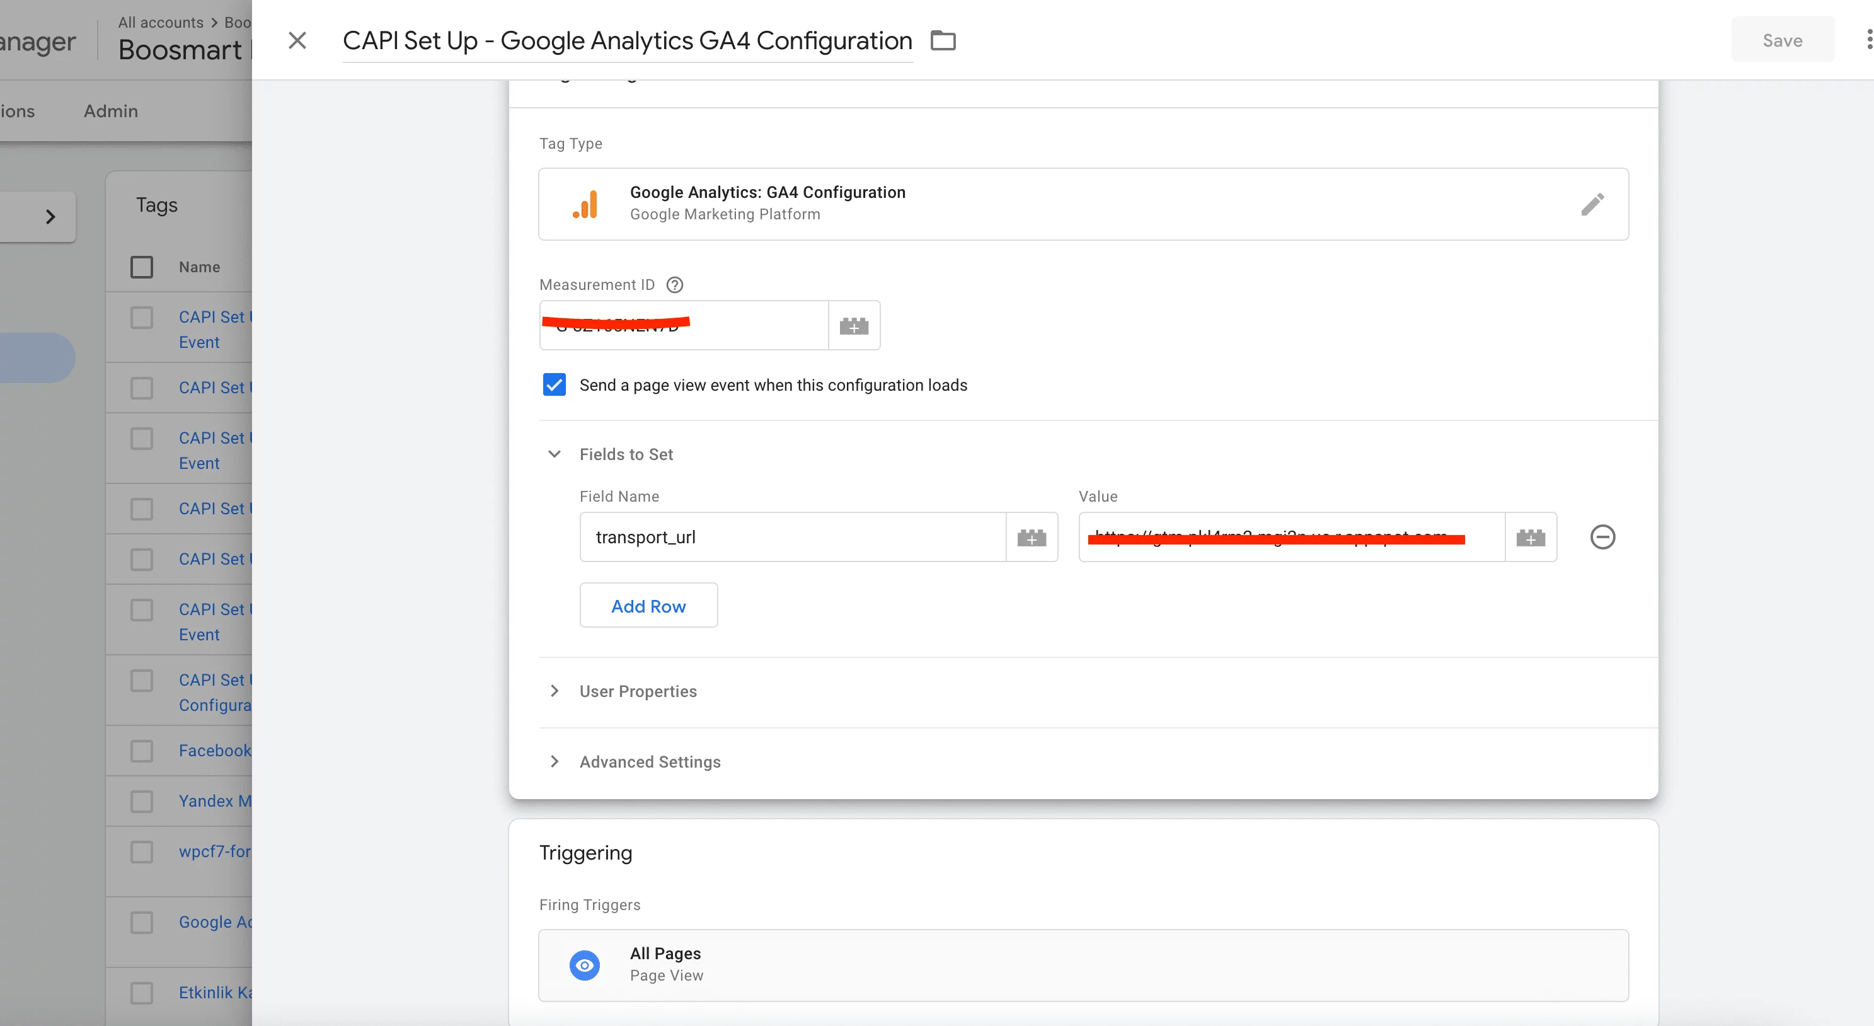1874x1026 pixels.
Task: Click the Google Analytics bar chart logo
Action: [x=585, y=204]
